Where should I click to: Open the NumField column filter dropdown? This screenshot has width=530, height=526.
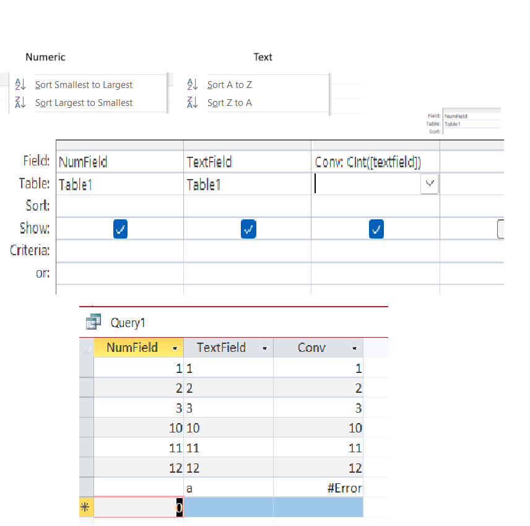[175, 348]
